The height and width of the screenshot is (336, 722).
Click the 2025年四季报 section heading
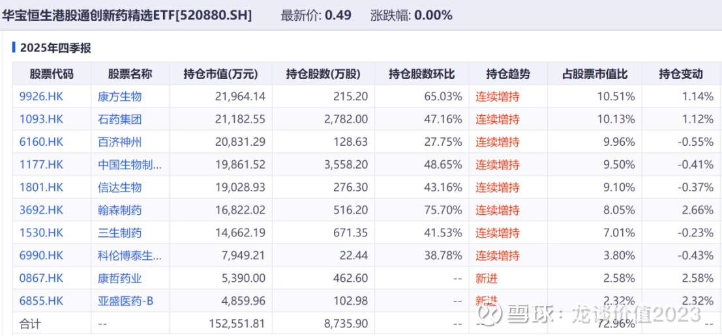(x=55, y=48)
